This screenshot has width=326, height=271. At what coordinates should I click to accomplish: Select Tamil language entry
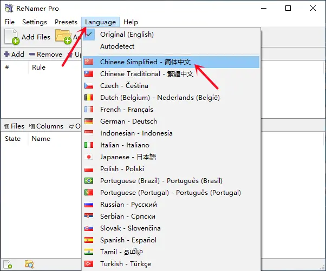pyautogui.click(x=171, y=252)
